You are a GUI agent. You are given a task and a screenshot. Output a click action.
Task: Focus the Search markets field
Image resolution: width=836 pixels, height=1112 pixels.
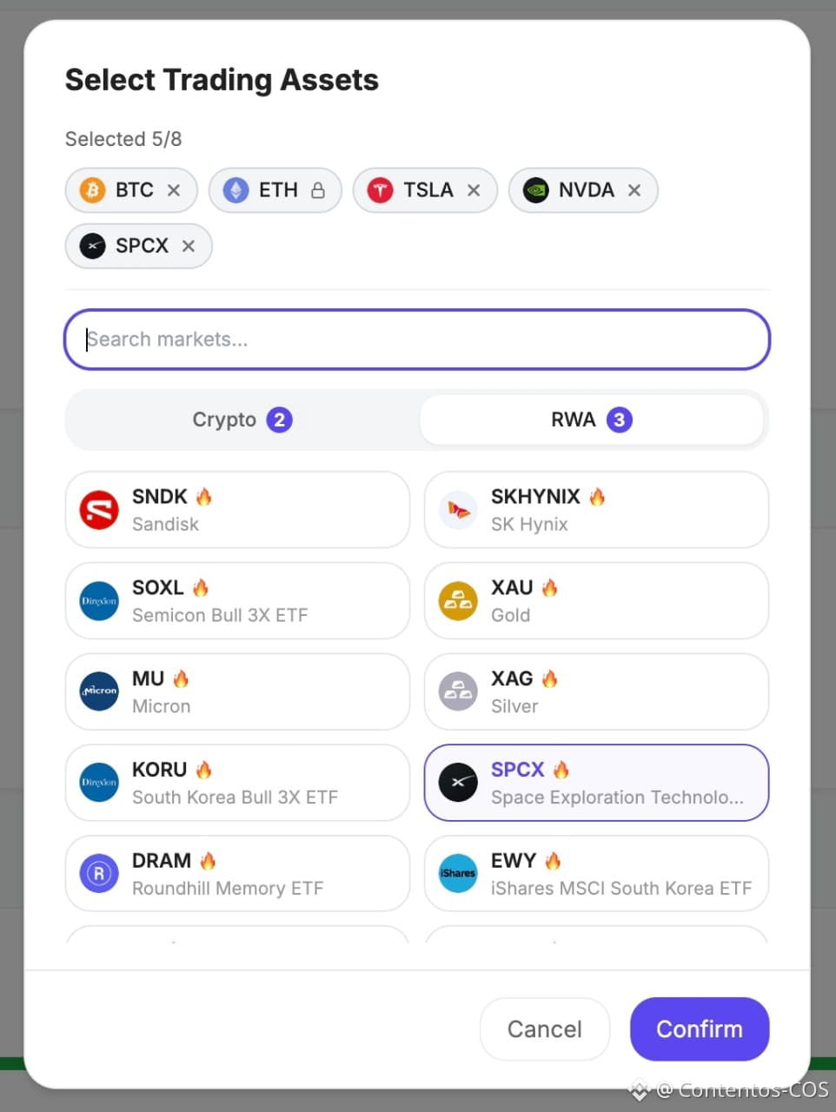click(x=417, y=339)
